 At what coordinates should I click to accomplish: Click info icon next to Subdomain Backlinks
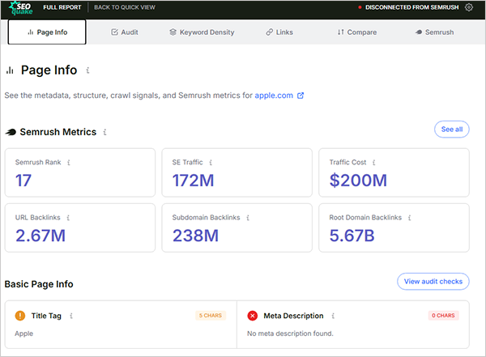(248, 218)
